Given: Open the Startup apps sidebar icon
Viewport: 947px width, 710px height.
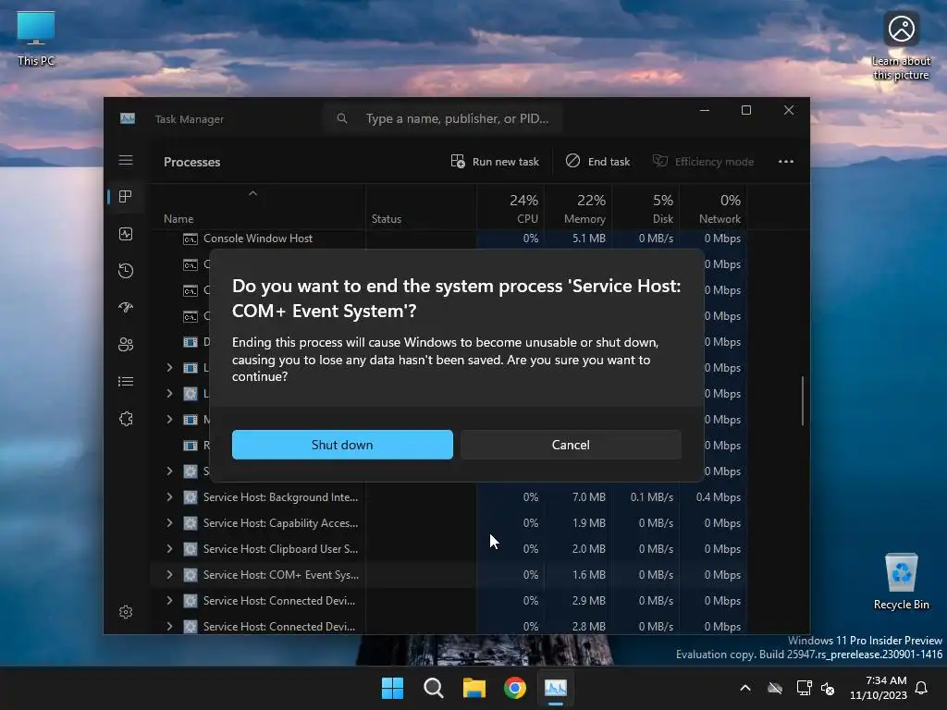Looking at the screenshot, I should tap(126, 307).
